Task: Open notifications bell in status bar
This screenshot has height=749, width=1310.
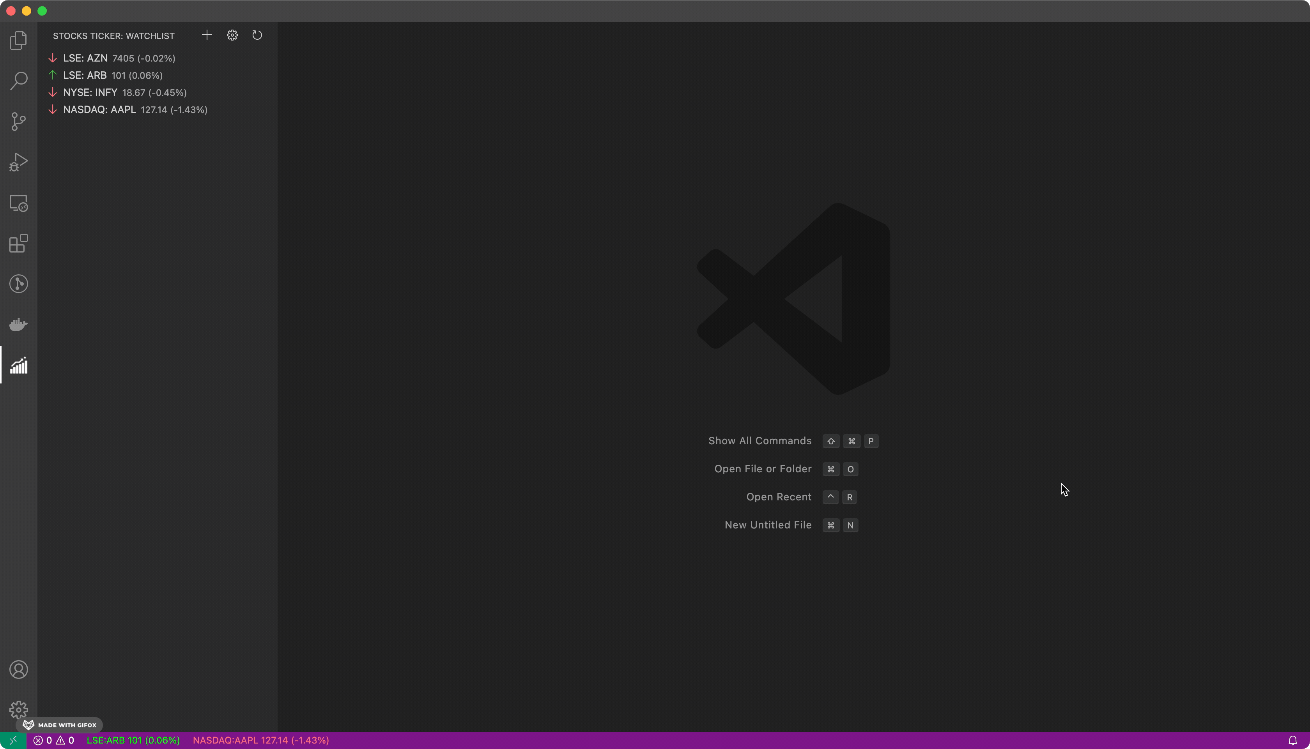Action: 1292,740
